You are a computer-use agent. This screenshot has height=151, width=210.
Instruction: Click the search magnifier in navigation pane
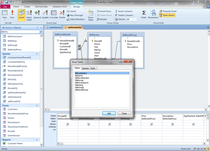[x=41, y=32]
